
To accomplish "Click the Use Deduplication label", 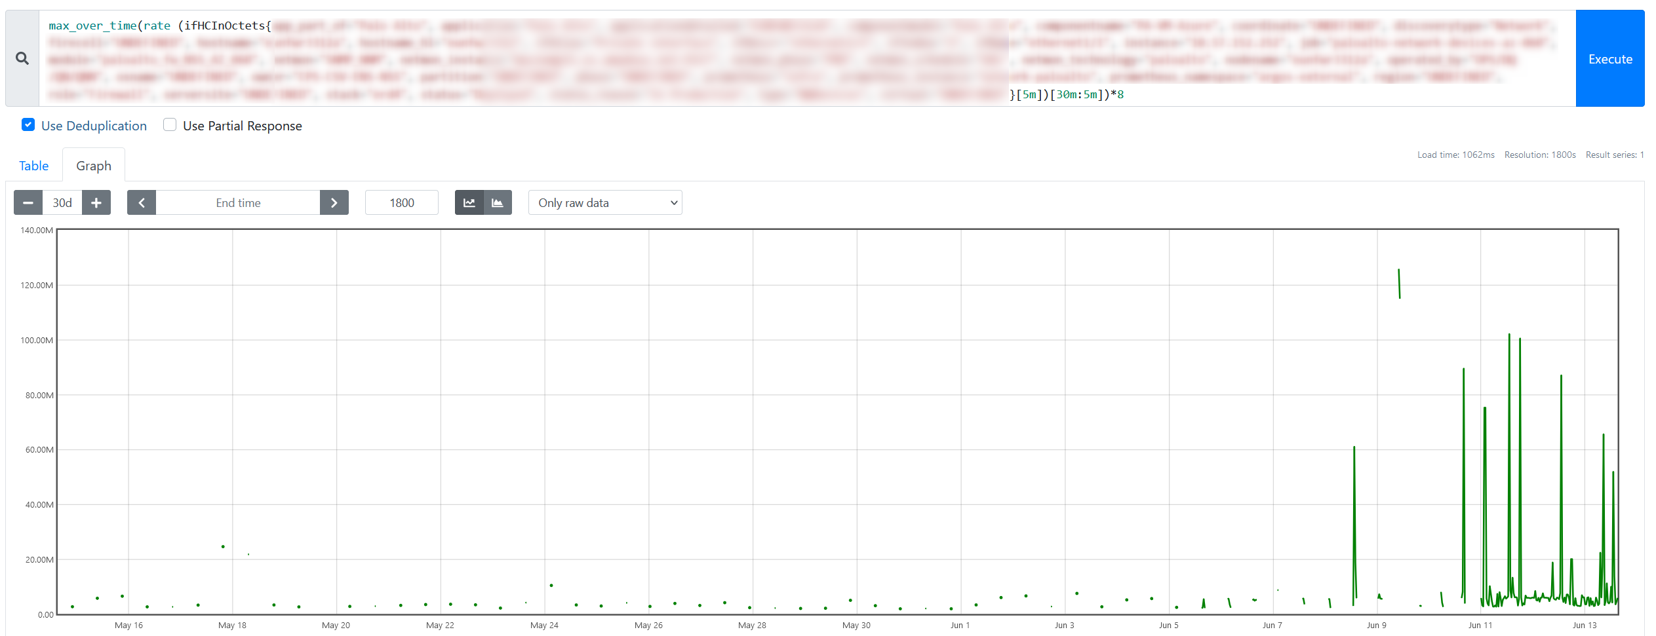I will pos(94,126).
